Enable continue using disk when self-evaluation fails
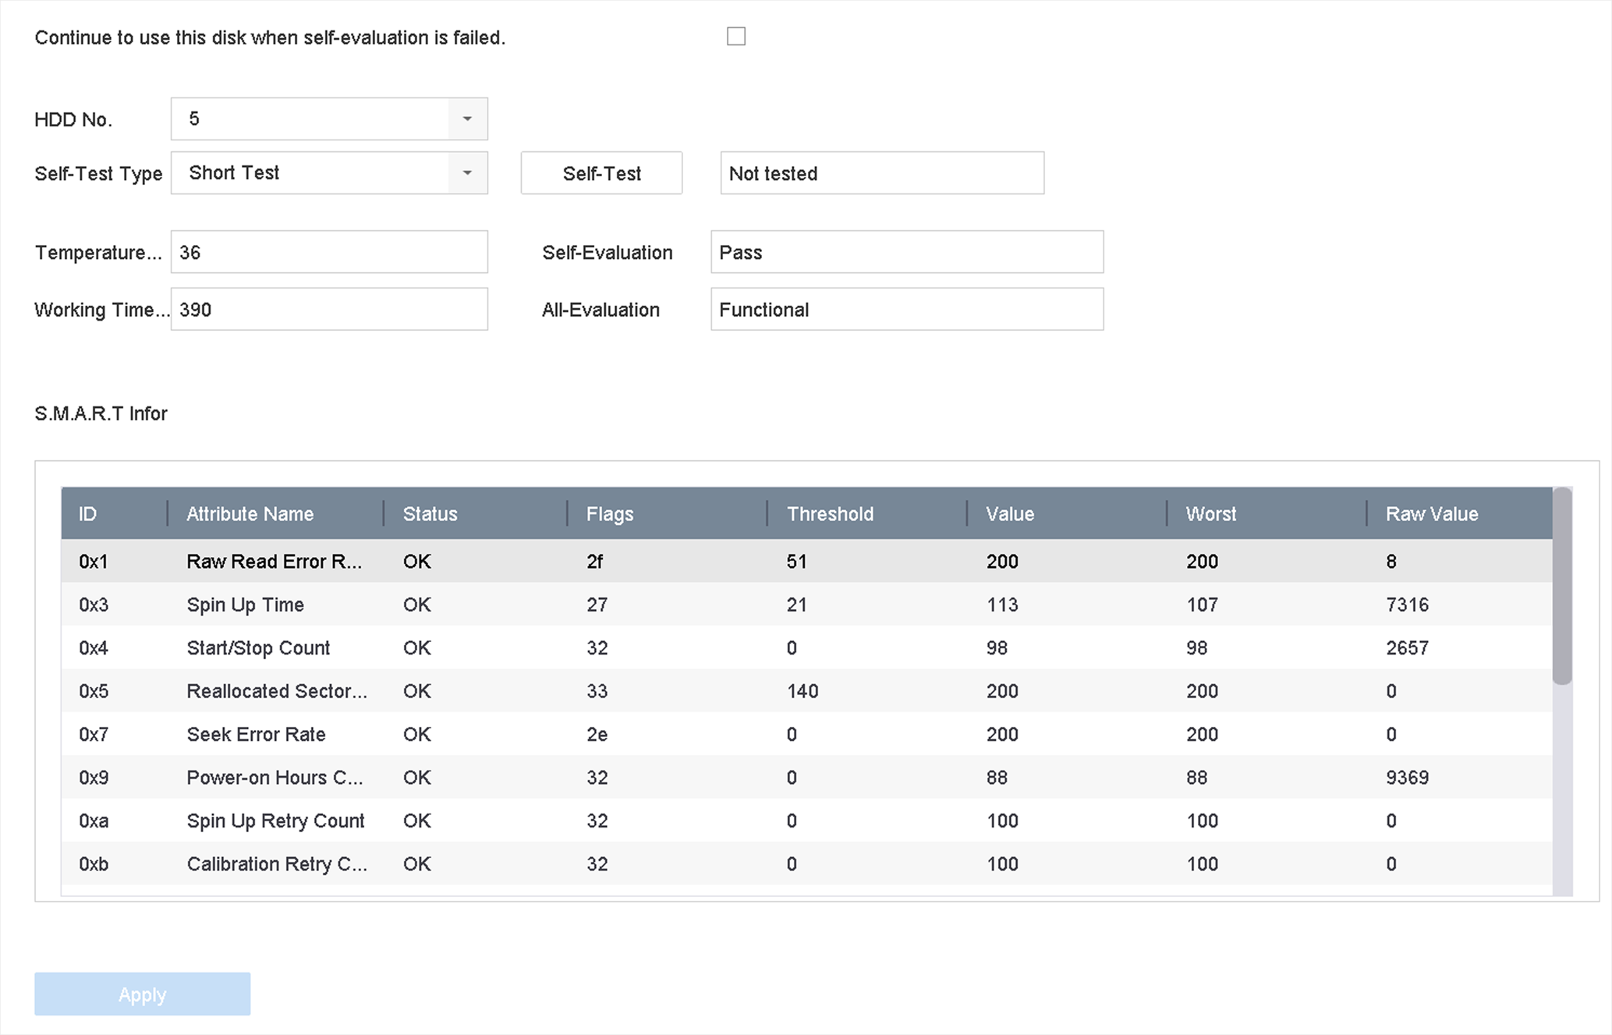The image size is (1612, 1035). tap(735, 37)
